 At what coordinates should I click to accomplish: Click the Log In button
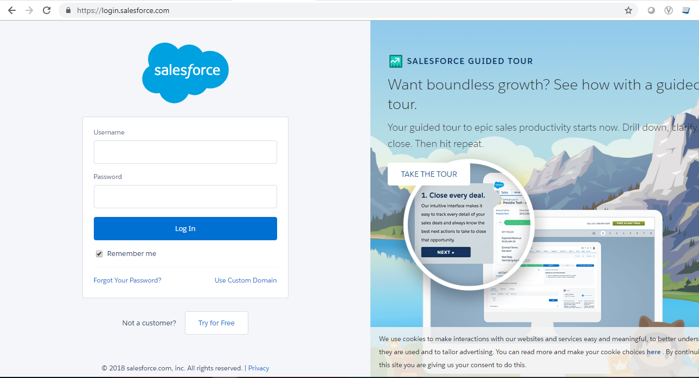[185, 228]
